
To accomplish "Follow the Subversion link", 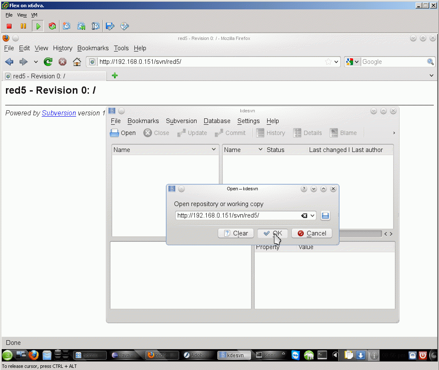I will click(59, 113).
